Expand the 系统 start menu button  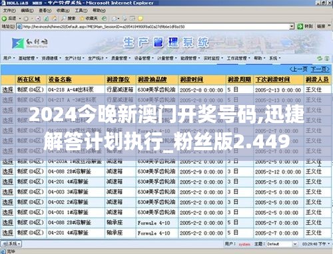coord(11,244)
